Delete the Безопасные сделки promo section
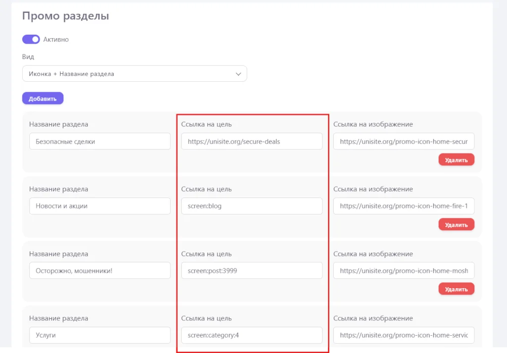507x353 pixels. (x=456, y=159)
